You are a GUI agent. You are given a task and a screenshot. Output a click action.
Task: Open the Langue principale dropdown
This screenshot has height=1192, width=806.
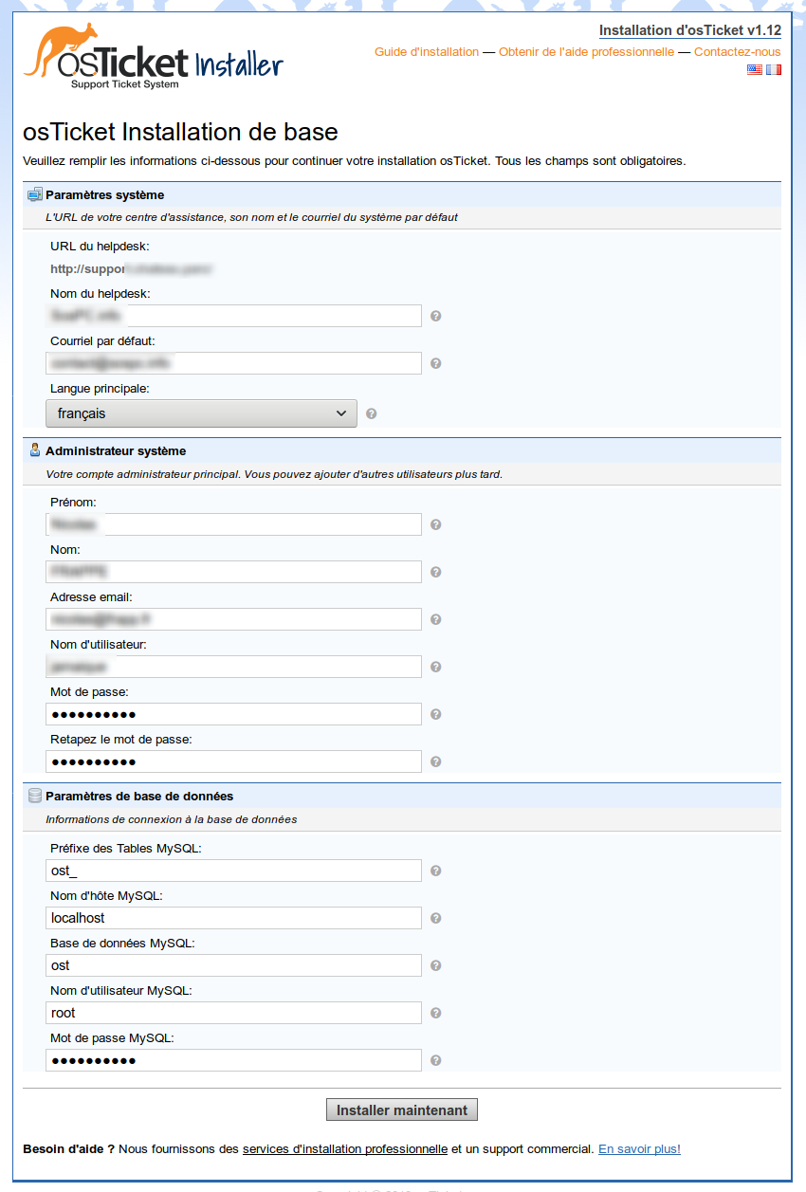pos(201,413)
